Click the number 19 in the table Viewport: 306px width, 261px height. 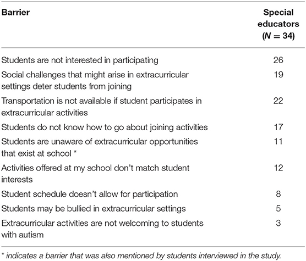coord(278,75)
